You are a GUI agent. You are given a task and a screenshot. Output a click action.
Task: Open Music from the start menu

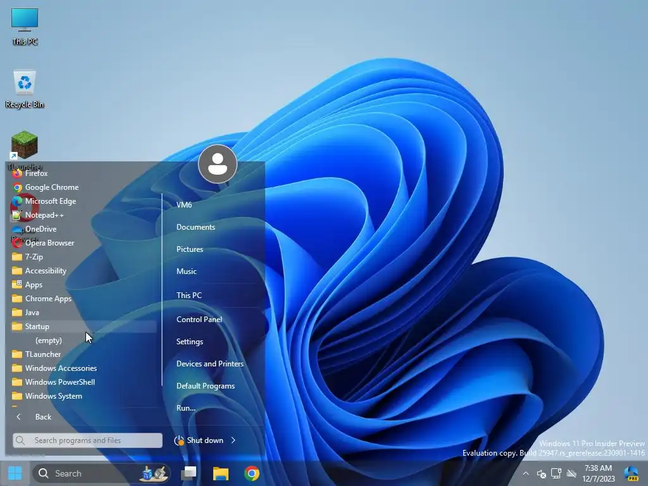[x=187, y=271]
